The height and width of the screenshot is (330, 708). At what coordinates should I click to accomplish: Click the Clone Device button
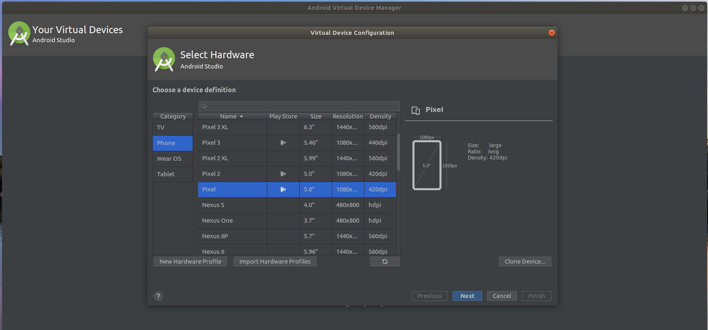[525, 262]
